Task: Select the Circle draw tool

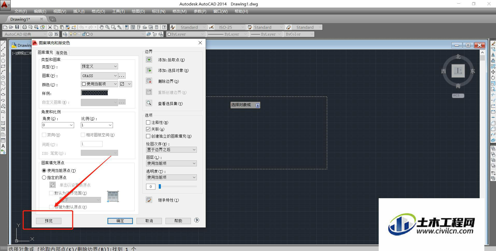Action: (x=3, y=78)
